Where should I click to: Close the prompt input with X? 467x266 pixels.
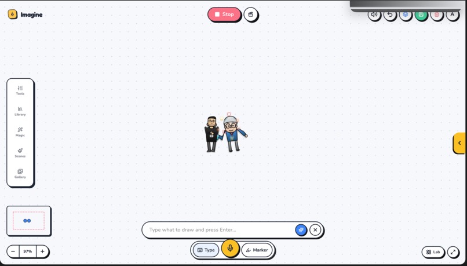click(315, 230)
